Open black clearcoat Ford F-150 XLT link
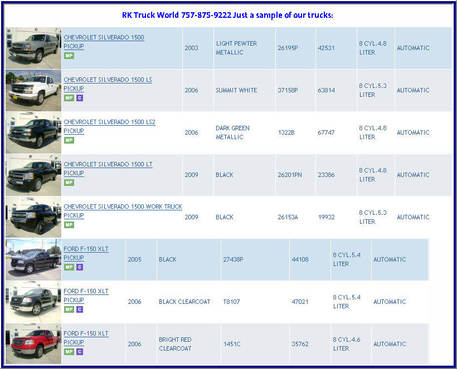 tap(86, 296)
